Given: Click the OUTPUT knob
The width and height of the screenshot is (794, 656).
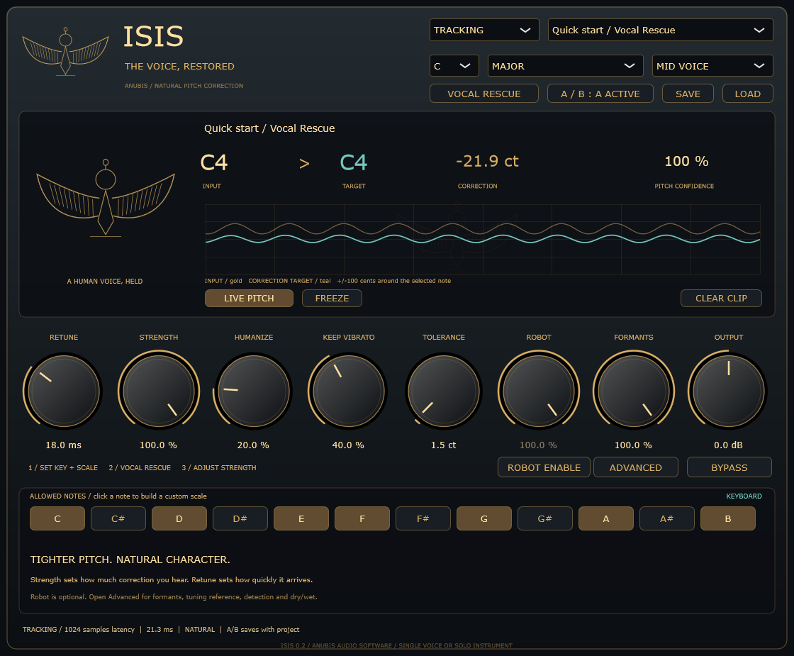Looking at the screenshot, I should point(728,391).
